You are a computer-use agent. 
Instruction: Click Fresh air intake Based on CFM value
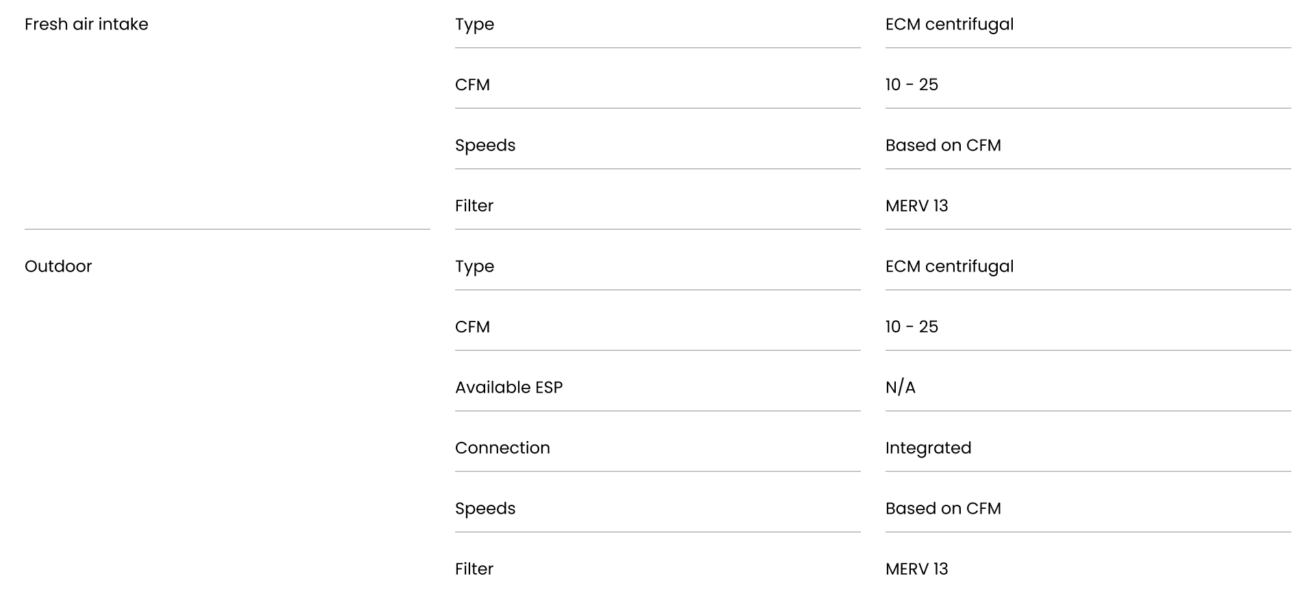pos(943,145)
